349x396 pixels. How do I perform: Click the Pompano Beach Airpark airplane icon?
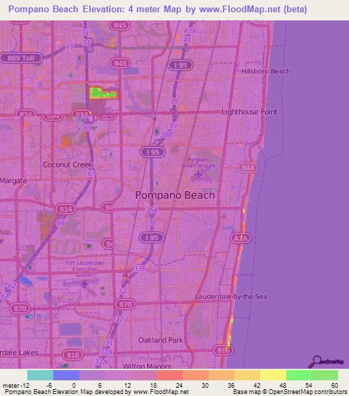(198, 174)
